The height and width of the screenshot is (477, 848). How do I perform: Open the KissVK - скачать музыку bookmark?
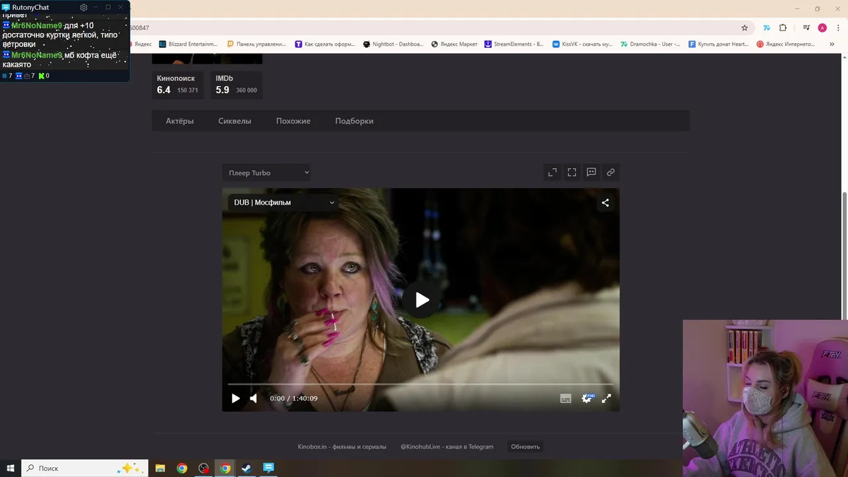click(582, 44)
